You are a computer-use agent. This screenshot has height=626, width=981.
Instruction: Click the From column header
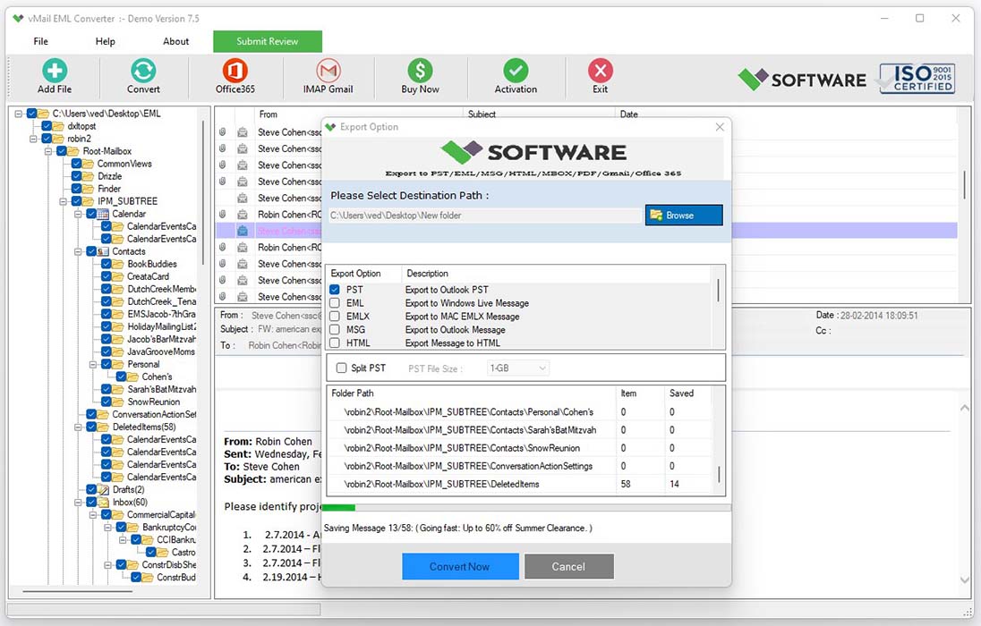tap(268, 114)
